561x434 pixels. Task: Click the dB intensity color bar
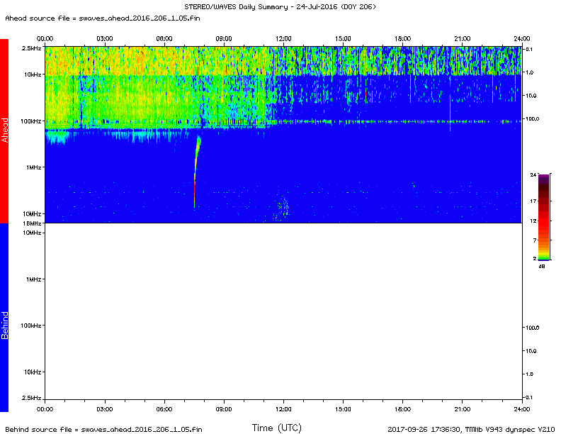point(544,218)
